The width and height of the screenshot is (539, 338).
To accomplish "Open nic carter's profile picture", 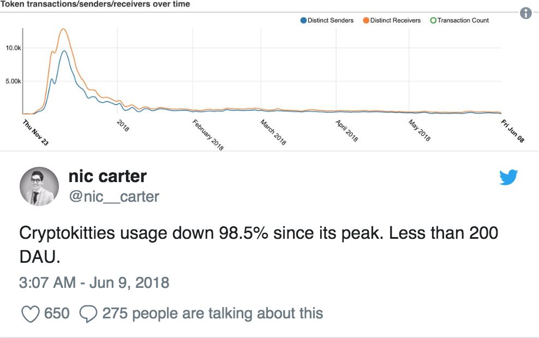I will 39,186.
